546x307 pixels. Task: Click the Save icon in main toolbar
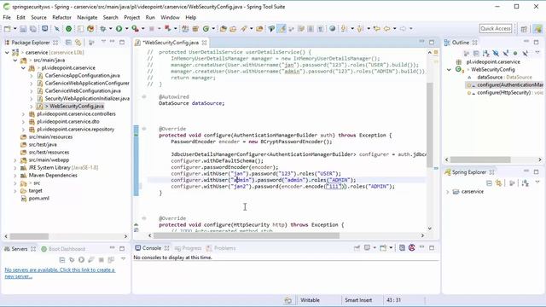click(23, 28)
